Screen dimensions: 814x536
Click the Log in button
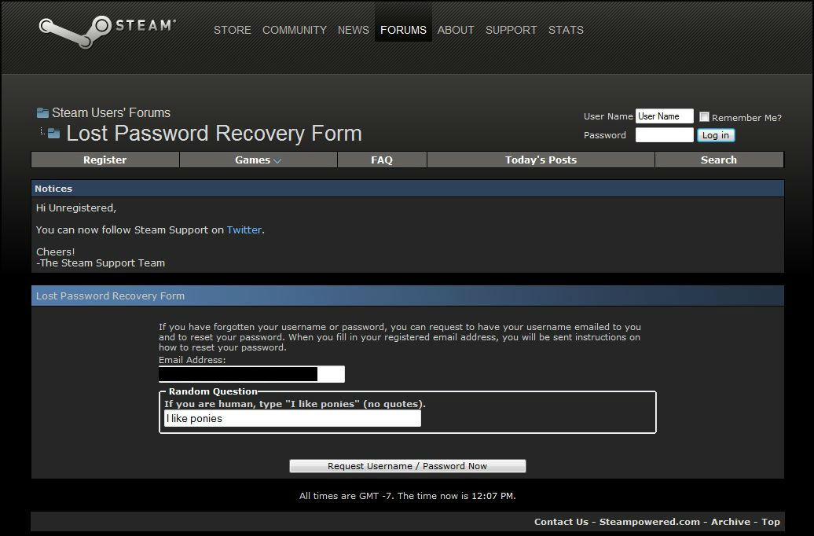tap(716, 135)
